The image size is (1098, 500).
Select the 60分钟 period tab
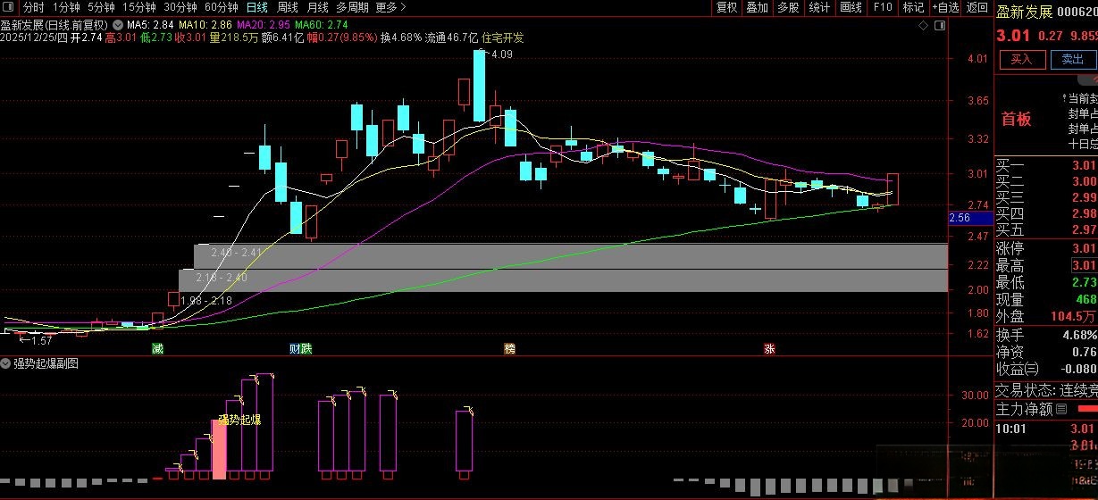click(221, 7)
